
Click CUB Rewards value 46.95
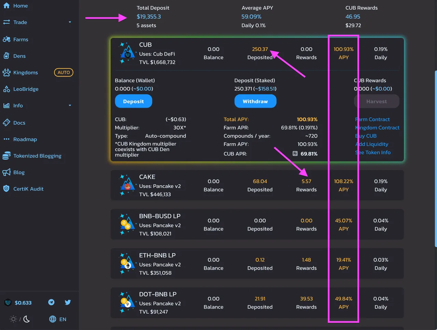click(x=353, y=16)
